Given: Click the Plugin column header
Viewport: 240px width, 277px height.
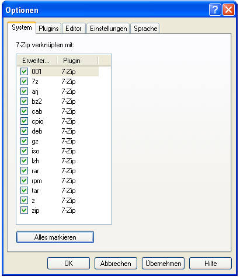Looking at the screenshot, I should tap(78, 61).
